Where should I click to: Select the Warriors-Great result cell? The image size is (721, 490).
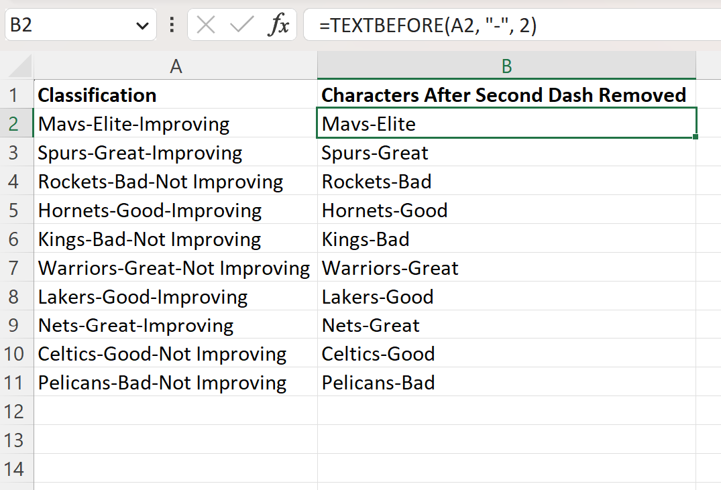tap(506, 267)
